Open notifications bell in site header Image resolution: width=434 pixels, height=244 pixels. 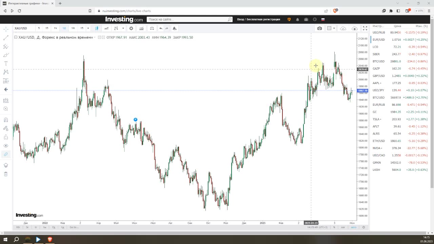pos(298,20)
